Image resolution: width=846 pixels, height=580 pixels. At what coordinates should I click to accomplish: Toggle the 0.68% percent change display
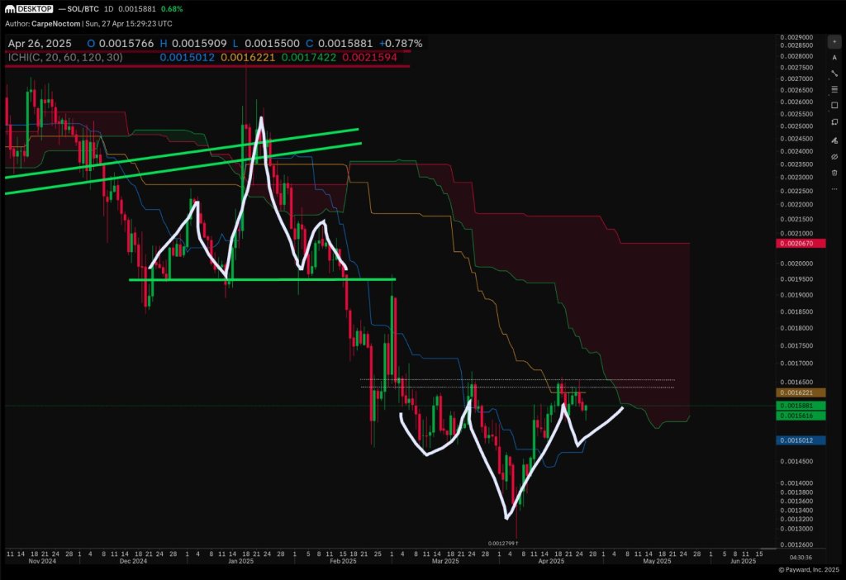[172, 8]
